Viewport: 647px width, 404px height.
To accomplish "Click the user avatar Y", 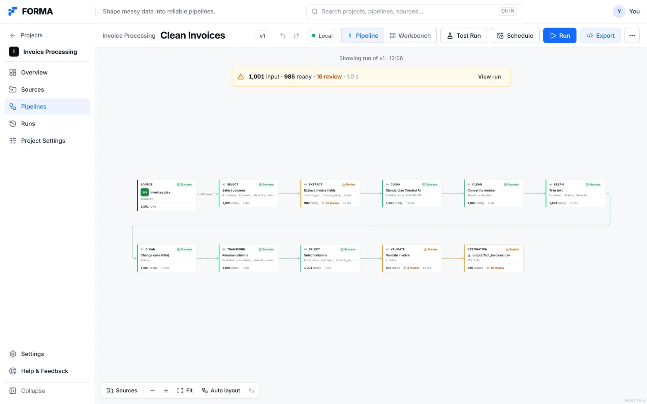I will pyautogui.click(x=619, y=11).
